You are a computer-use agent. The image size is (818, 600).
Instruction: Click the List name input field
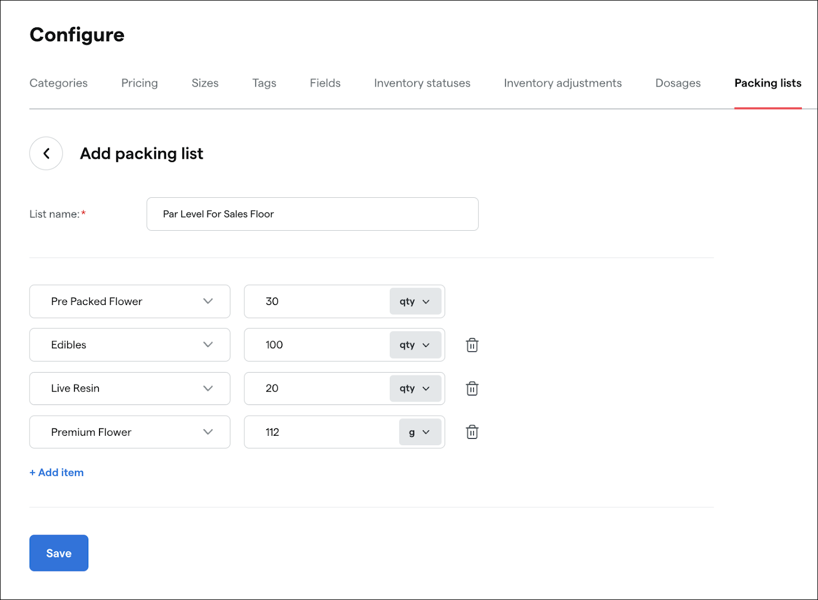pyautogui.click(x=313, y=214)
